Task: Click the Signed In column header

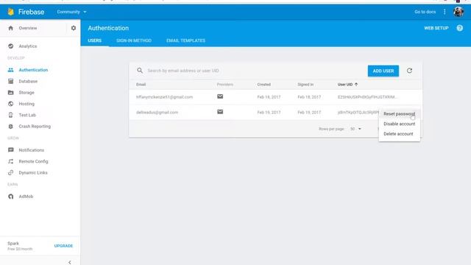Action: 305,85
